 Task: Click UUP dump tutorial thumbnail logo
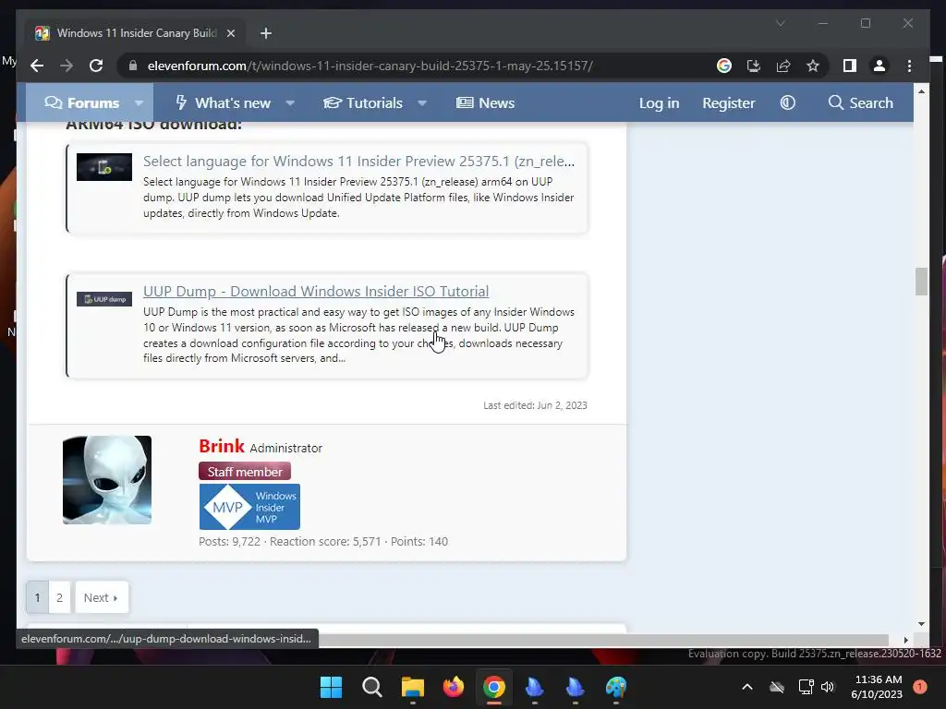(x=103, y=299)
